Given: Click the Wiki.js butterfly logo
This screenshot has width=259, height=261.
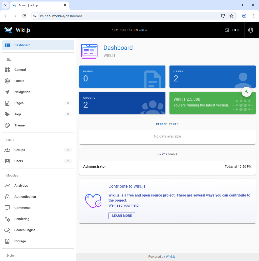Looking at the screenshot, I should click(8, 30).
